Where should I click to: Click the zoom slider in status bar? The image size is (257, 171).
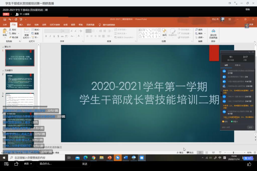click(x=233, y=152)
